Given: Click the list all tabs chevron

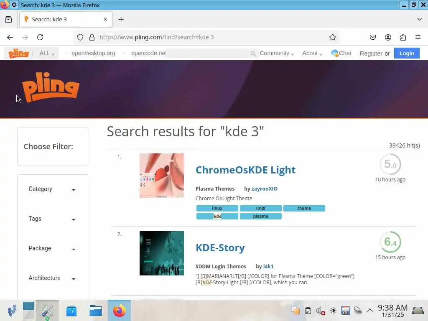Looking at the screenshot, I should [x=420, y=19].
